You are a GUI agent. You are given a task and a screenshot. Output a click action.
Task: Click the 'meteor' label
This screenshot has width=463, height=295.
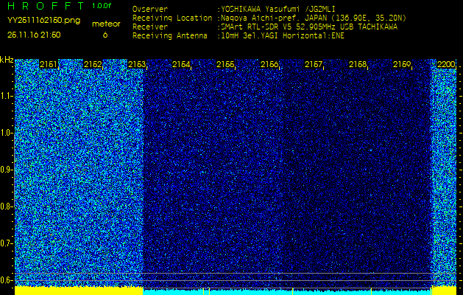coord(106,24)
